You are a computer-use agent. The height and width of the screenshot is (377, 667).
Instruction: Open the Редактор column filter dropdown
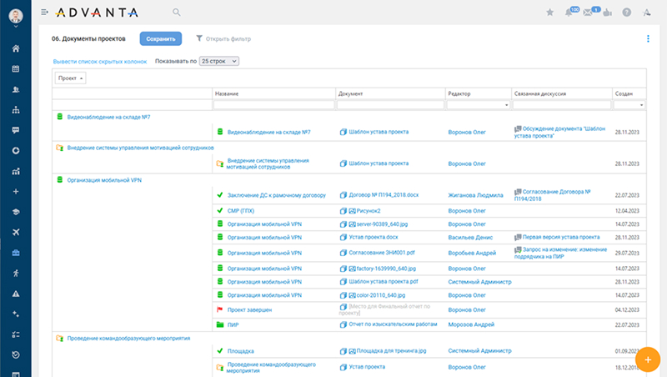(506, 106)
